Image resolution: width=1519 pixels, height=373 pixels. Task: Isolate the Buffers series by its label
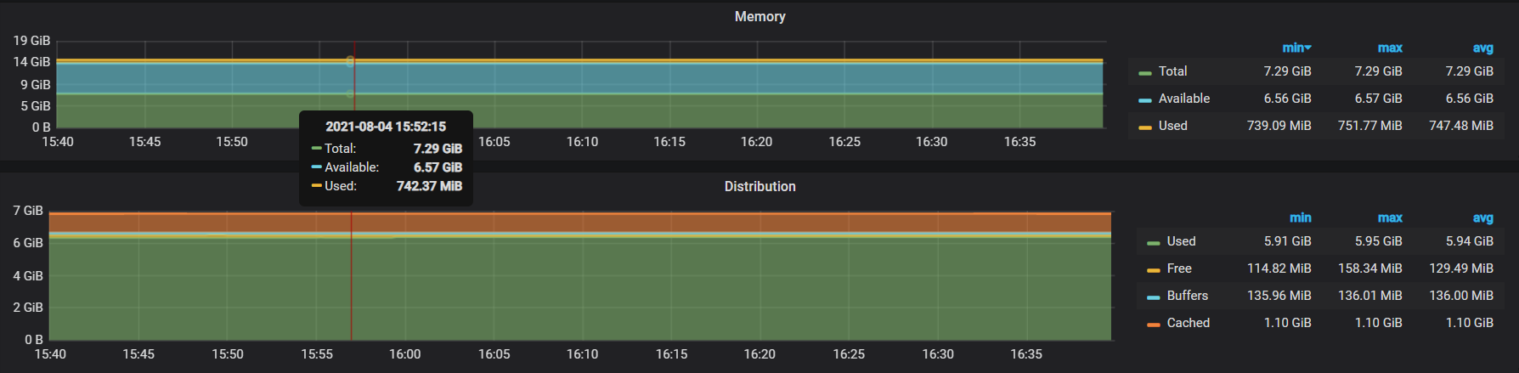coord(1187,296)
